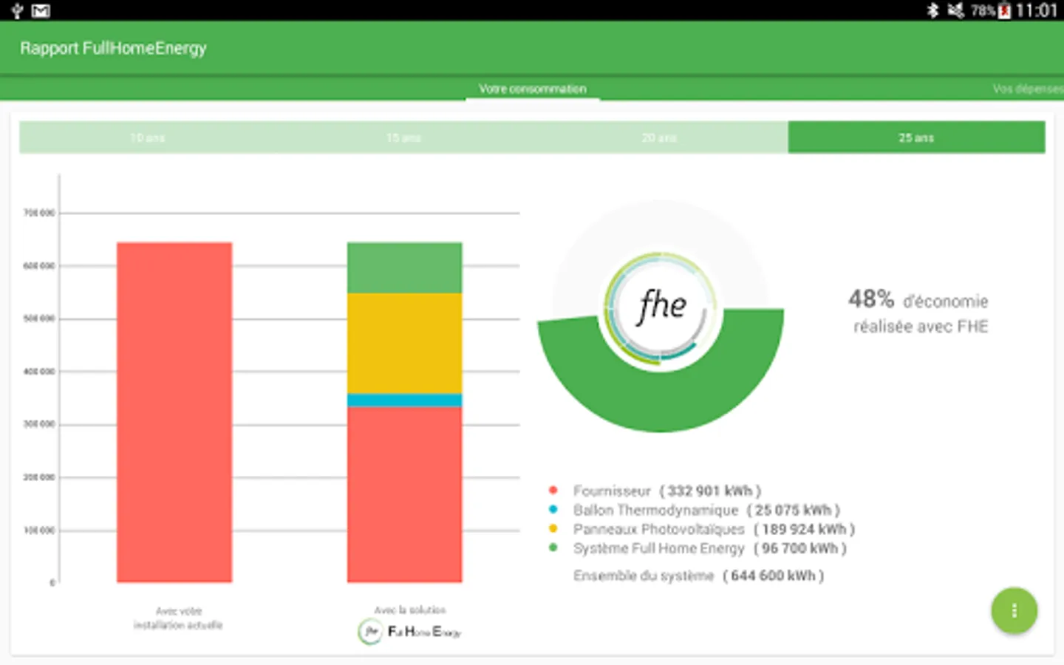Viewport: 1064px width, 665px height.
Task: Tap the USB icon in the status bar
Action: [16, 10]
